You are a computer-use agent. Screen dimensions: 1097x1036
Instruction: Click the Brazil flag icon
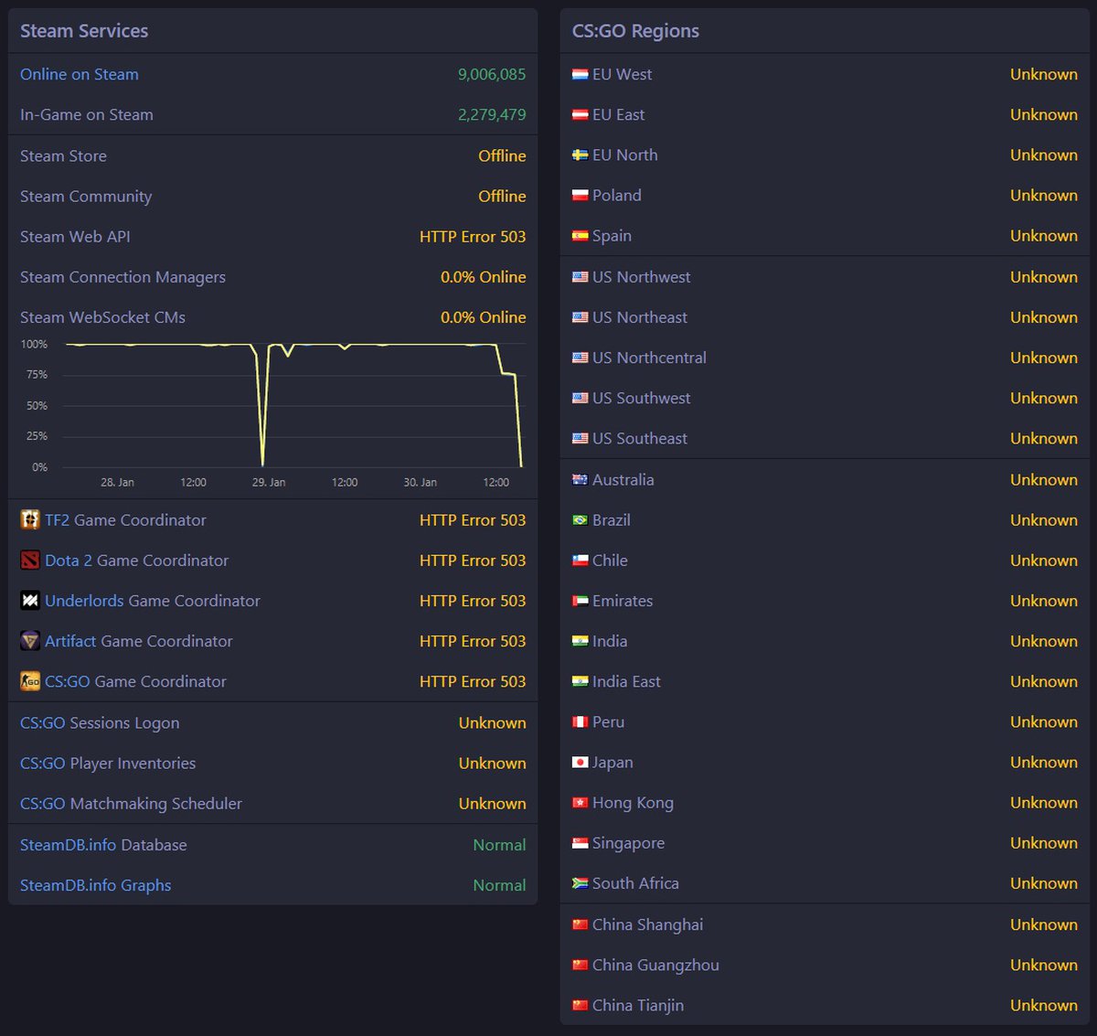coord(580,520)
